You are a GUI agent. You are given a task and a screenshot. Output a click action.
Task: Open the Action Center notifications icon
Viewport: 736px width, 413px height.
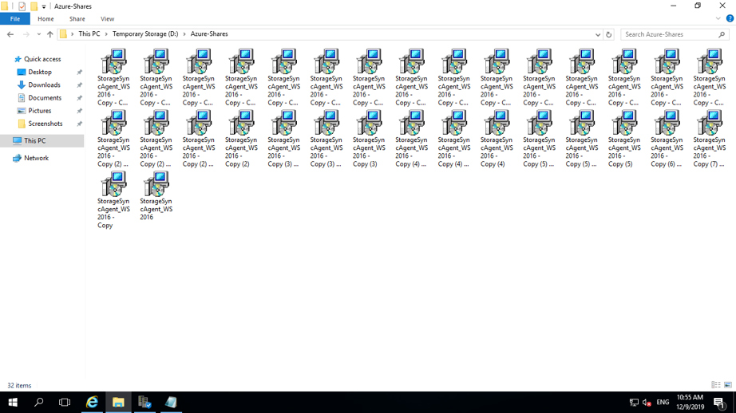[x=718, y=402]
